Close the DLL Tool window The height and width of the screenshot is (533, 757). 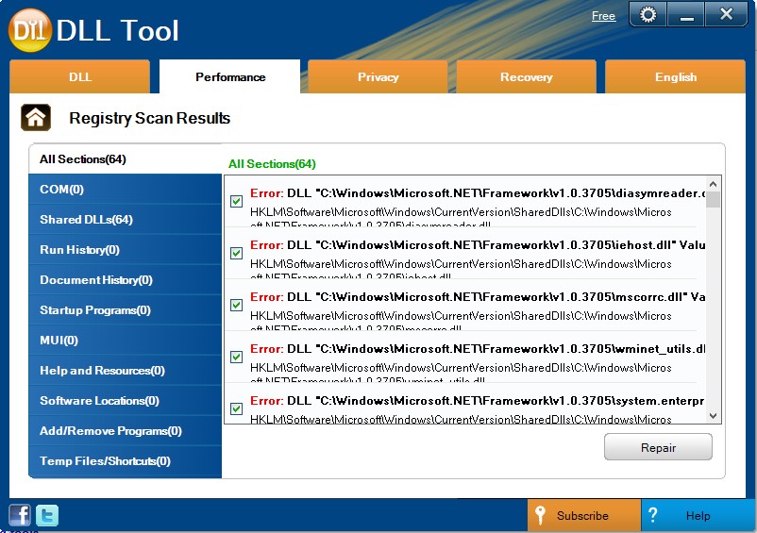726,14
